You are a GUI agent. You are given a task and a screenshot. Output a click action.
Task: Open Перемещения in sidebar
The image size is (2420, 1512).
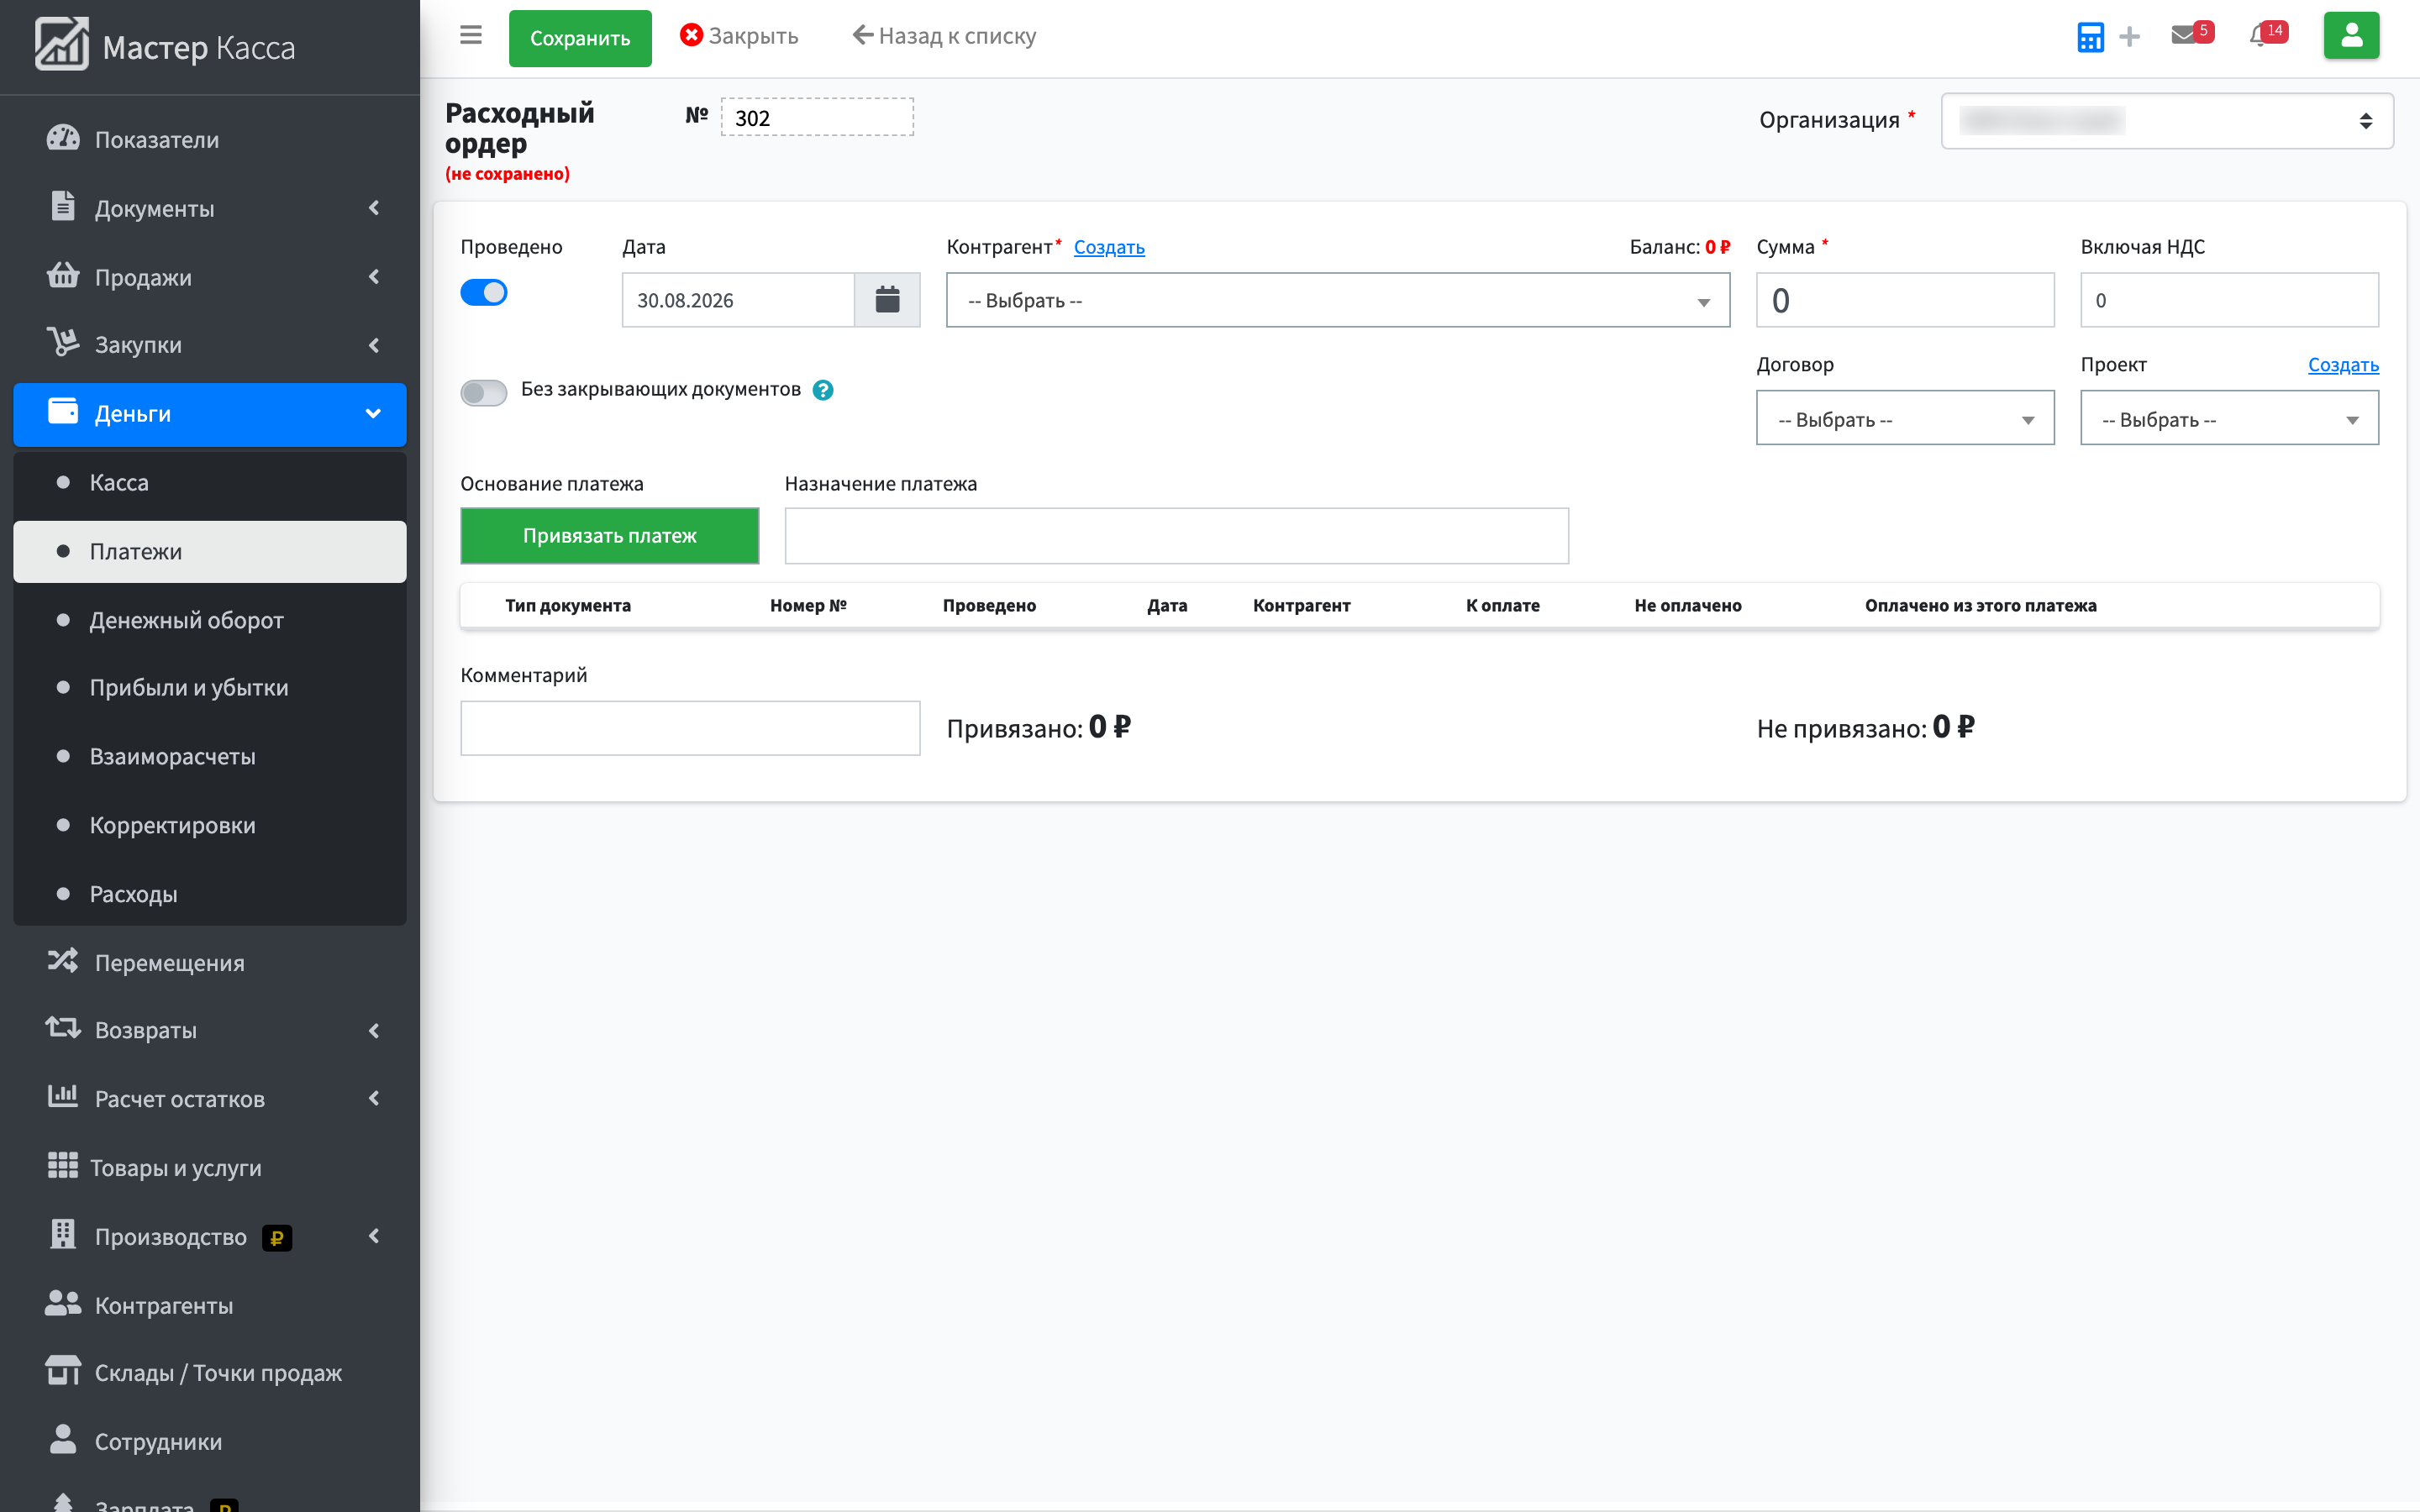pos(210,962)
